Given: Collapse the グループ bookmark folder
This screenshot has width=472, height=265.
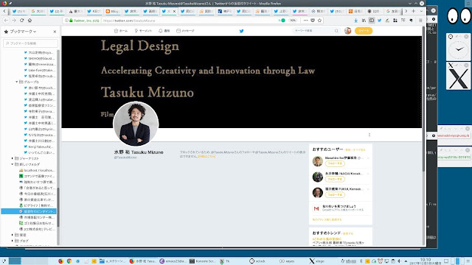Looking at the screenshot, I should (x=16, y=82).
